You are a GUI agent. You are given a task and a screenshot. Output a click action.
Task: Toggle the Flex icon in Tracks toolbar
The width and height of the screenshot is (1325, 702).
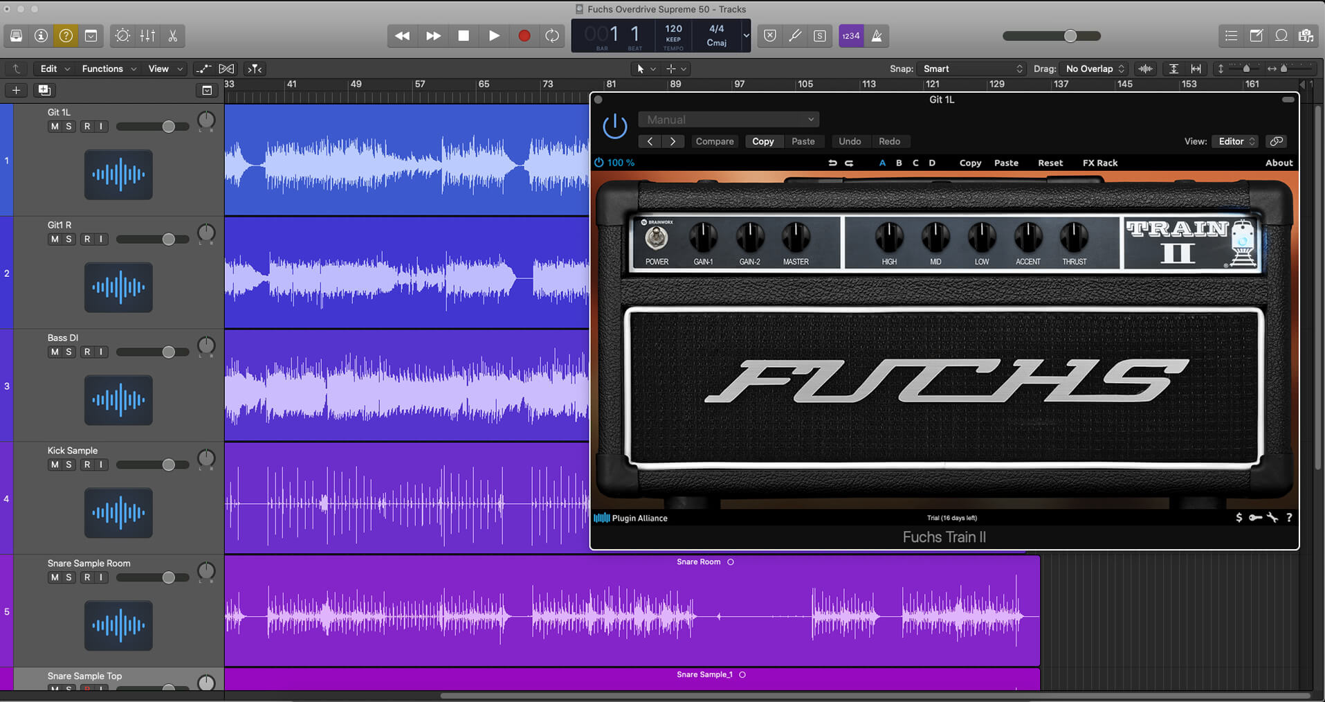(226, 69)
